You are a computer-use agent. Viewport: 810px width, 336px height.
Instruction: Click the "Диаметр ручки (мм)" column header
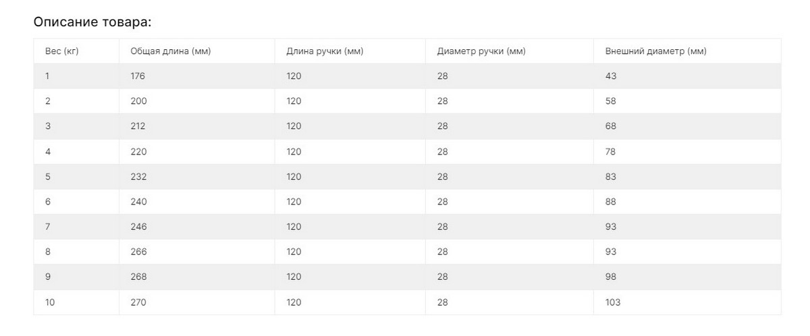pyautogui.click(x=481, y=51)
